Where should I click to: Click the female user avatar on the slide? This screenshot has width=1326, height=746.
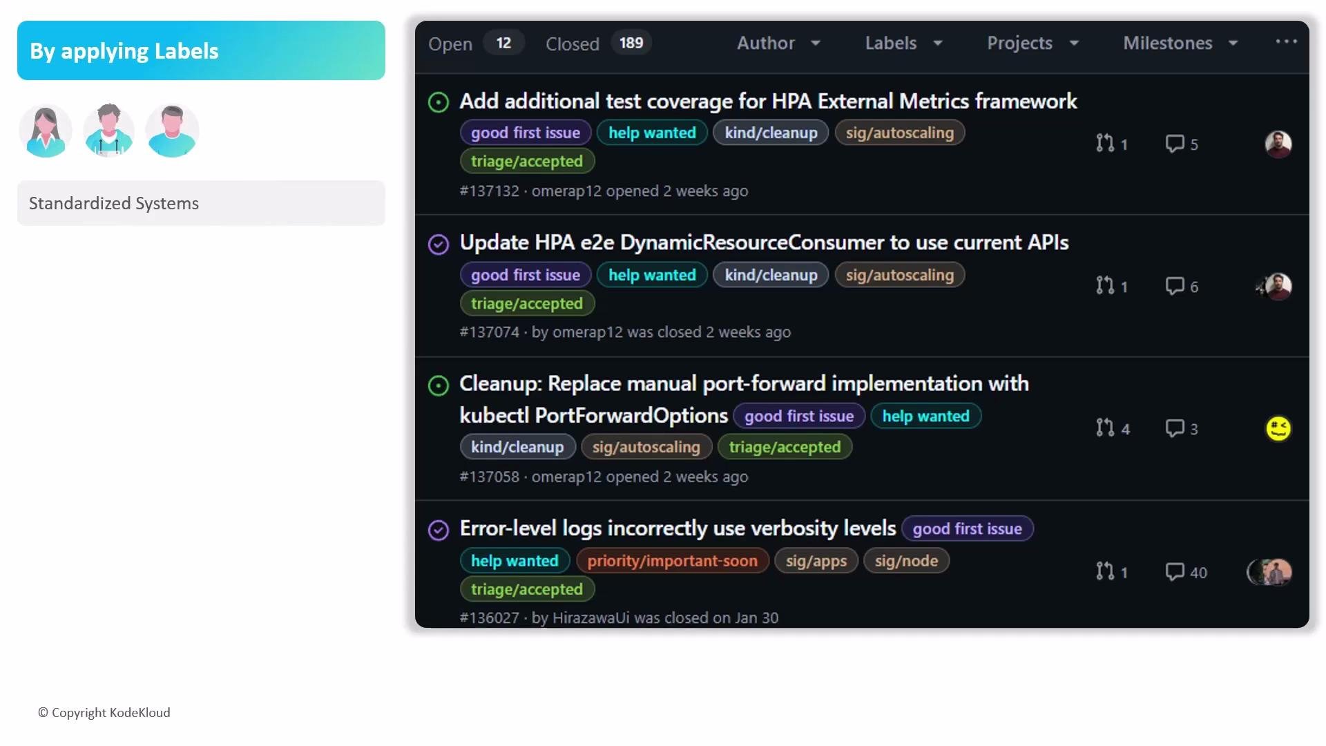46,131
